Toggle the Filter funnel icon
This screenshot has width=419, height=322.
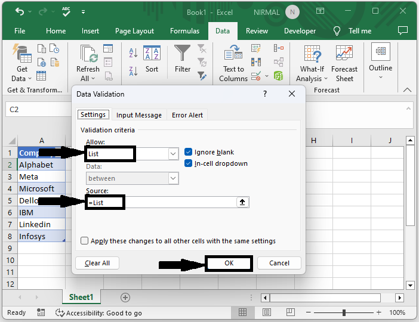[x=182, y=53]
